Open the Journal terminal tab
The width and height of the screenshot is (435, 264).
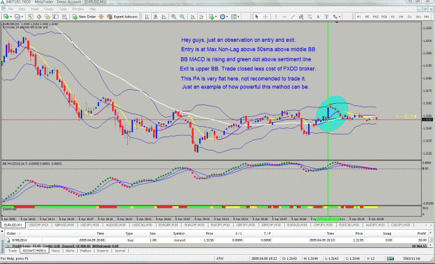tap(120, 251)
